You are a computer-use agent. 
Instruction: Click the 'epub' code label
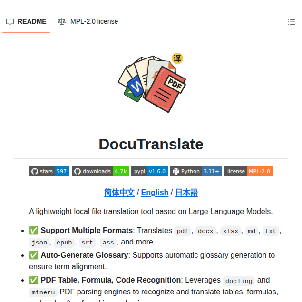(64, 243)
